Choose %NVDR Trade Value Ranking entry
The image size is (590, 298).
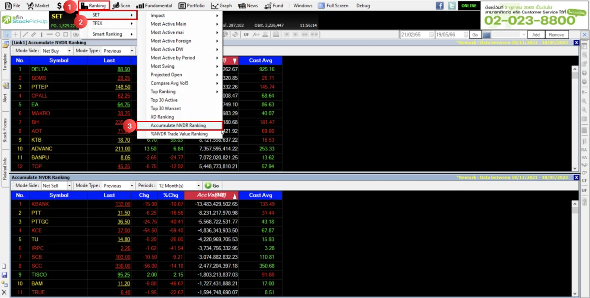pos(179,134)
